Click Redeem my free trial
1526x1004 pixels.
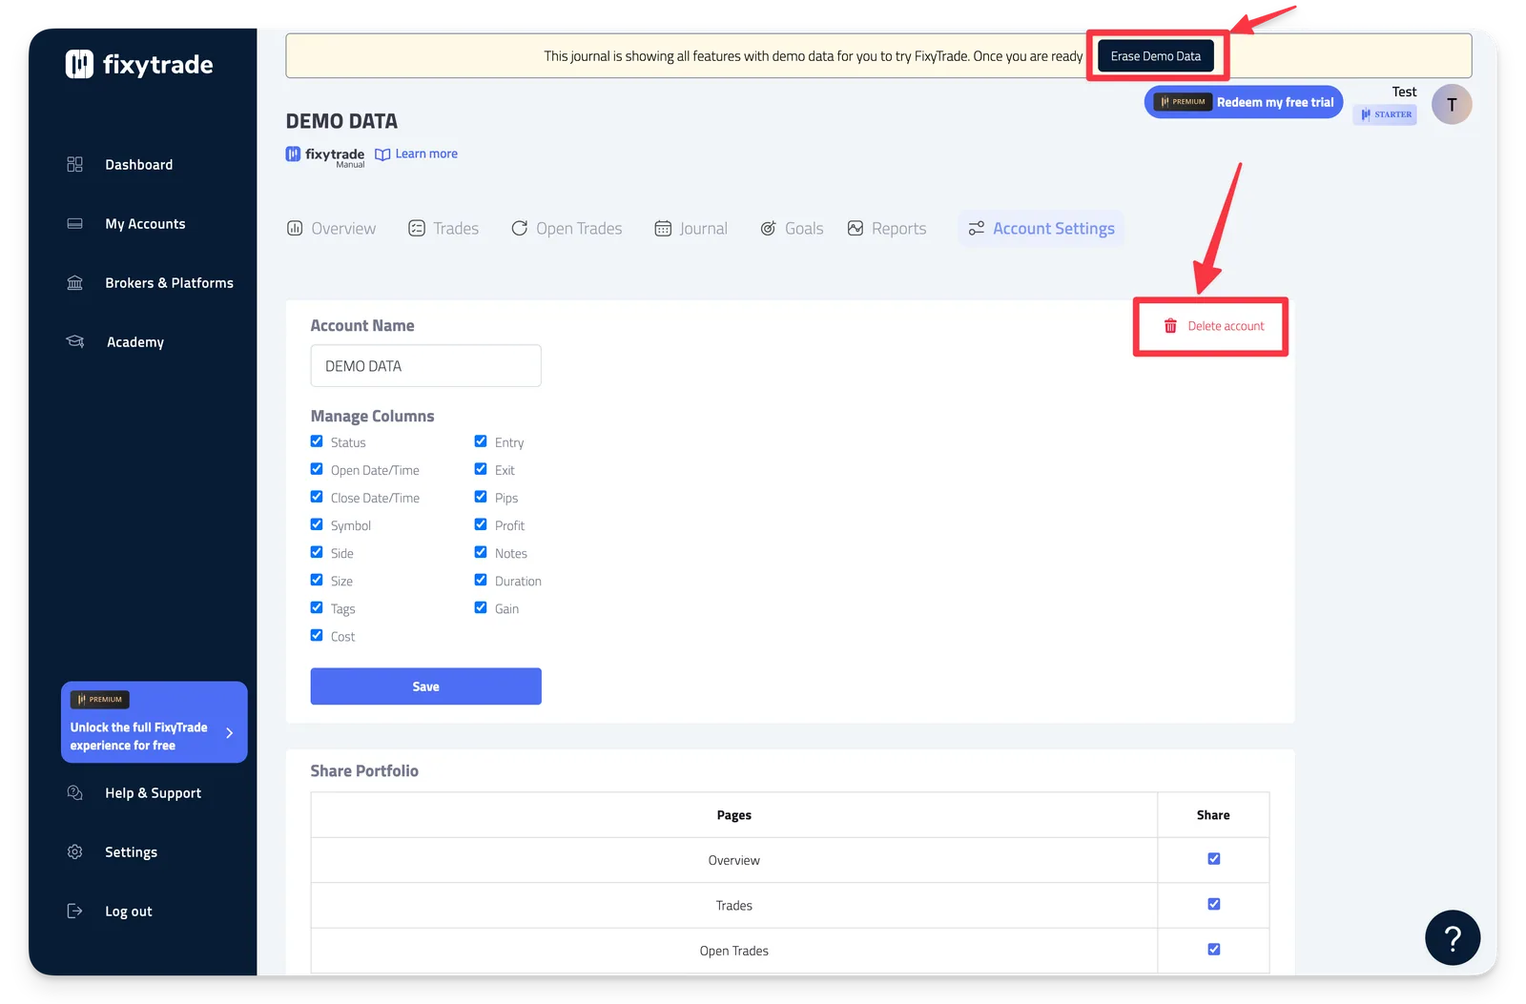click(x=1244, y=102)
